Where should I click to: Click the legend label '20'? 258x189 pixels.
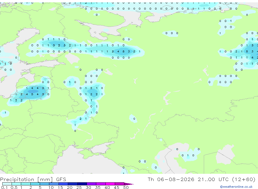tap(70, 187)
